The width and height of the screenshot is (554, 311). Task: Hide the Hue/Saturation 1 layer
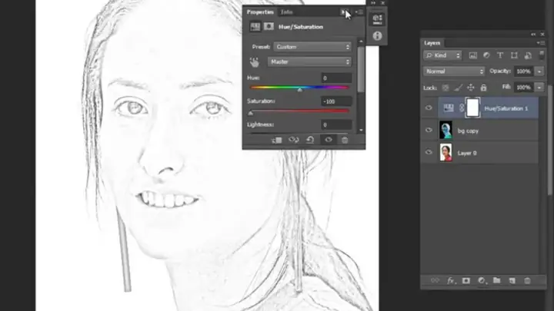(429, 108)
